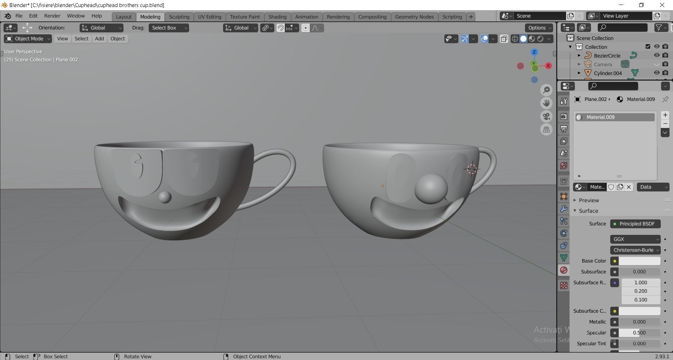Switch to the Sculpting workspace tab
This screenshot has height=360, width=673.
(x=179, y=17)
